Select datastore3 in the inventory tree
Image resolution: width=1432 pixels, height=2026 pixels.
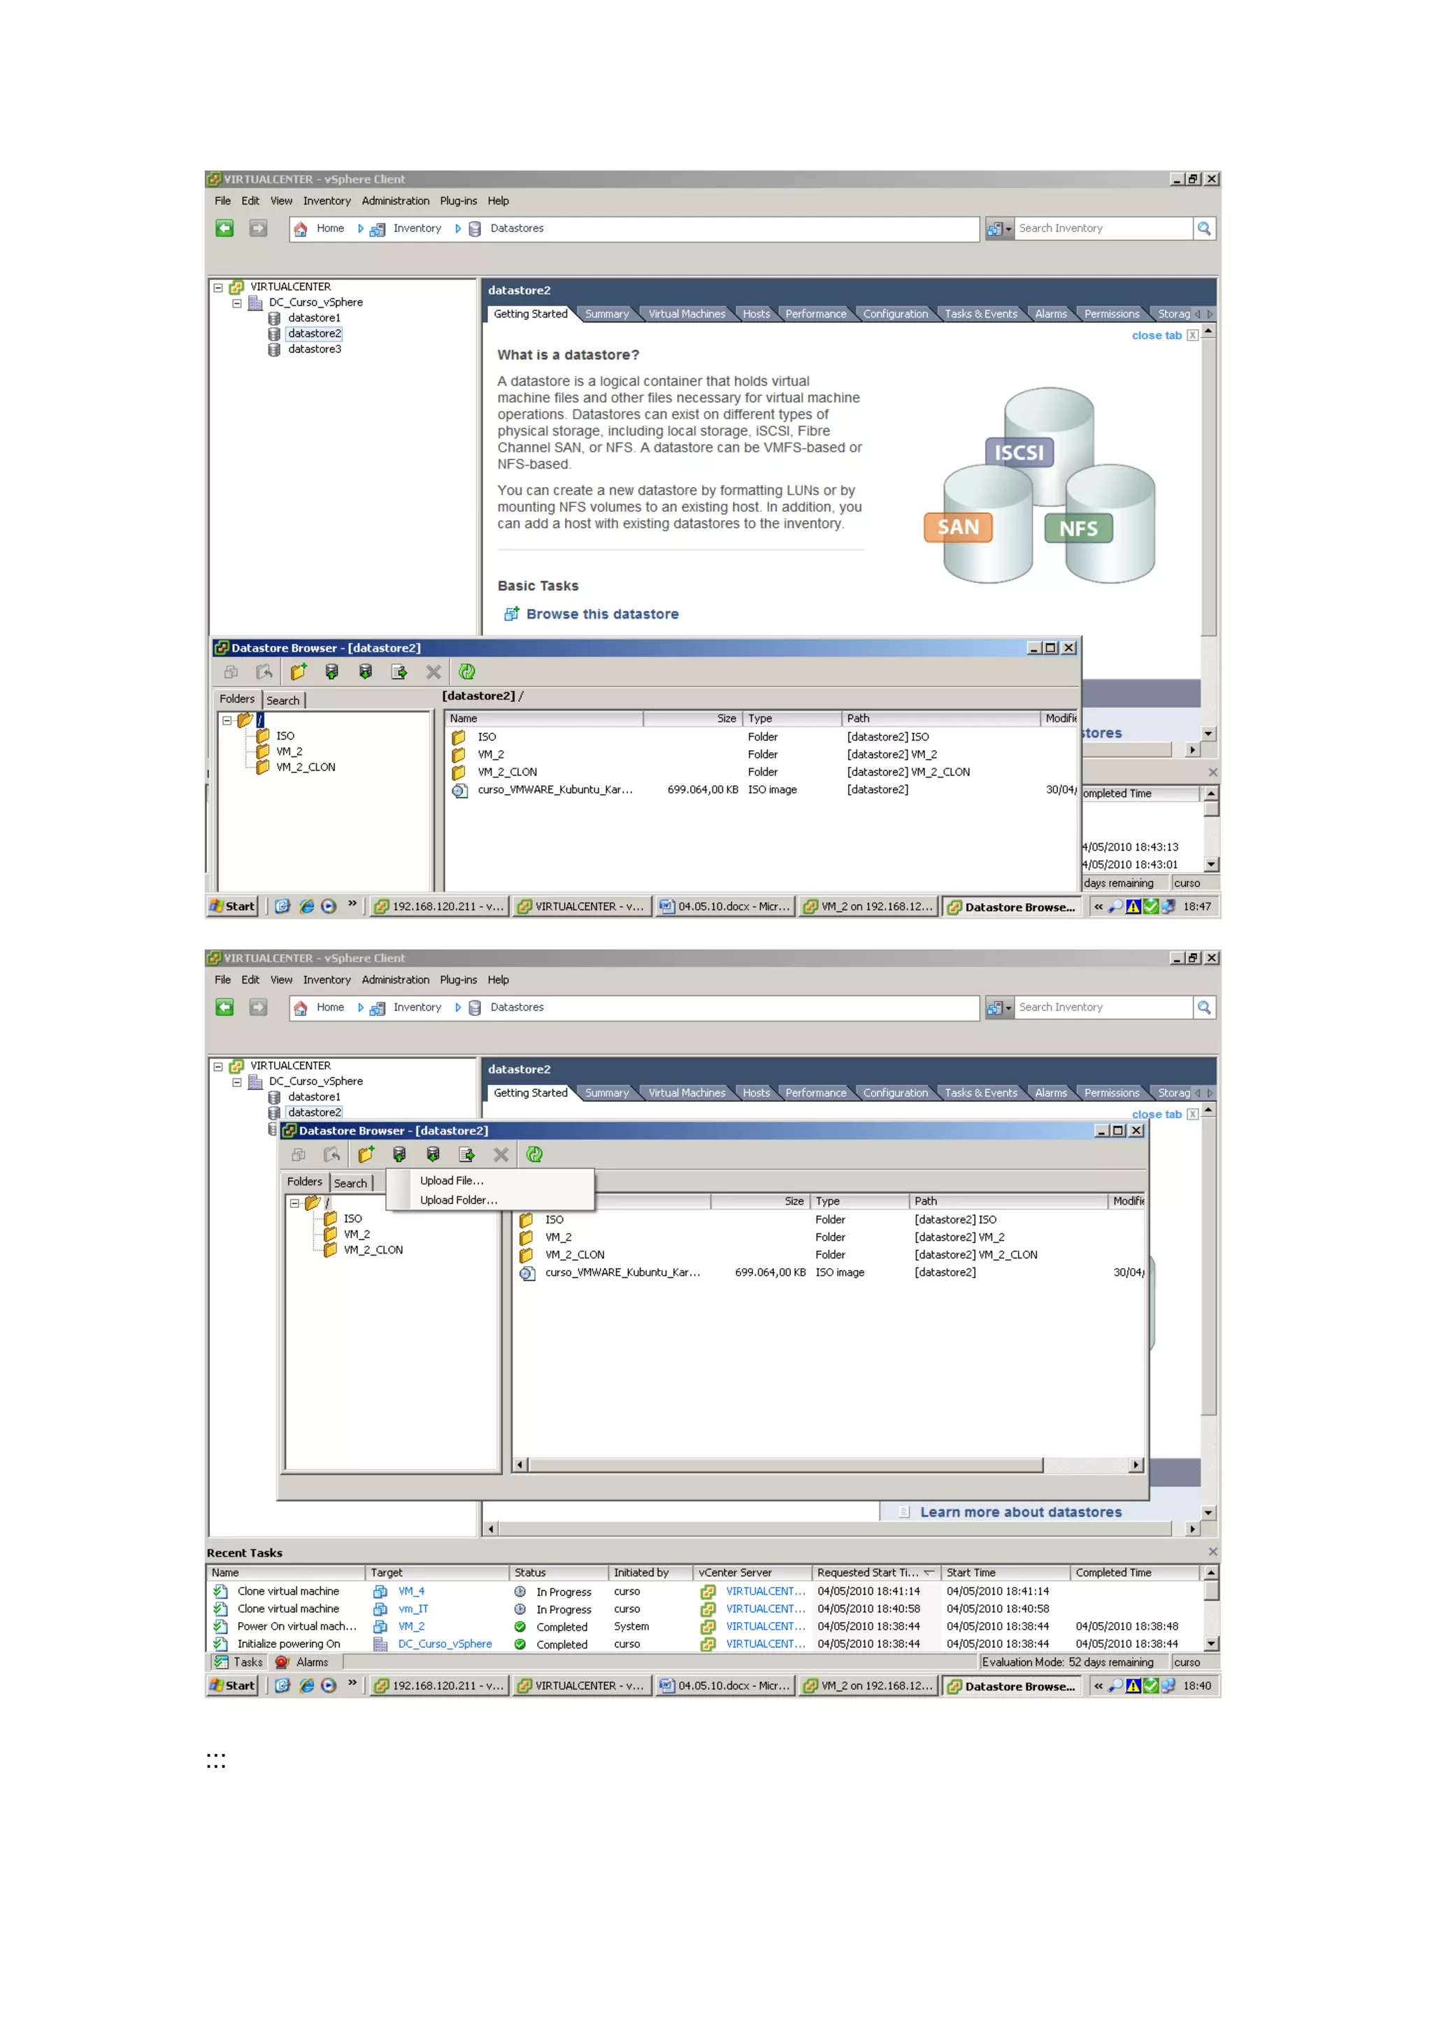(313, 350)
